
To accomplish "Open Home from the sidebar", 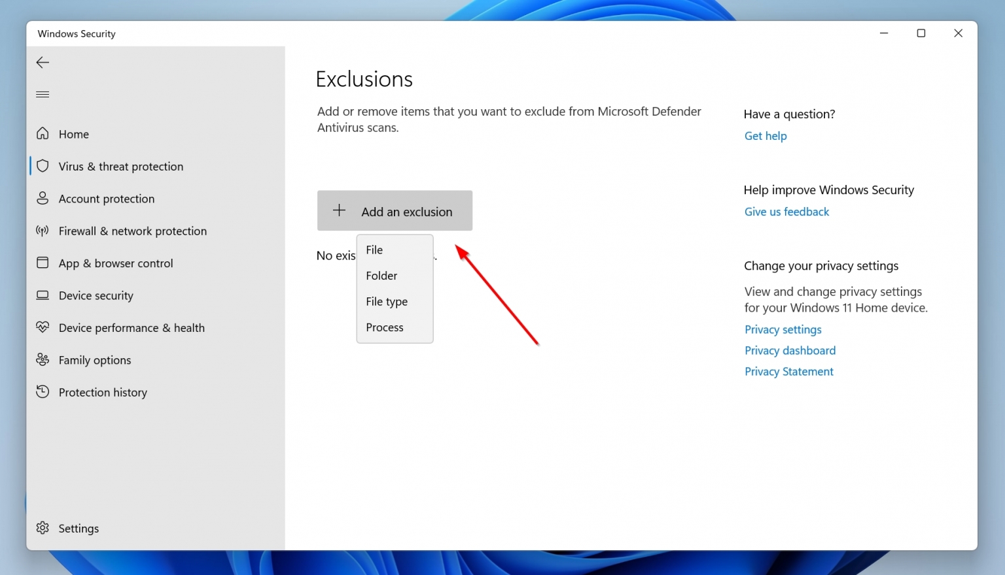I will coord(73,134).
